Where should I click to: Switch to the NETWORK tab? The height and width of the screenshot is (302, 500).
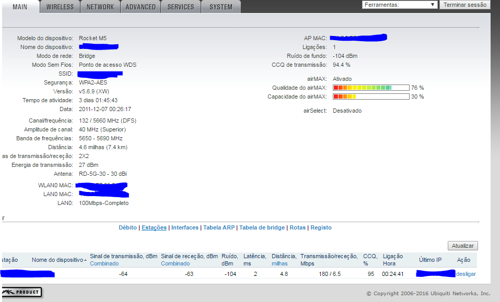click(x=100, y=7)
